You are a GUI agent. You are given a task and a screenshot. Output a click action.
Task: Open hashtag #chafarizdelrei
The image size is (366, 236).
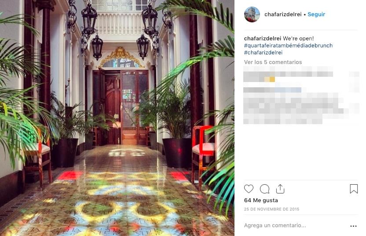point(264,52)
